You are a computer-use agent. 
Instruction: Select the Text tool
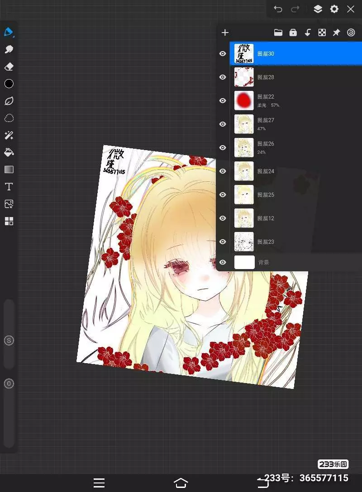[x=9, y=187]
